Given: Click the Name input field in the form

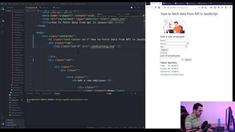Looking at the screenshot, I should pyautogui.click(x=177, y=40).
